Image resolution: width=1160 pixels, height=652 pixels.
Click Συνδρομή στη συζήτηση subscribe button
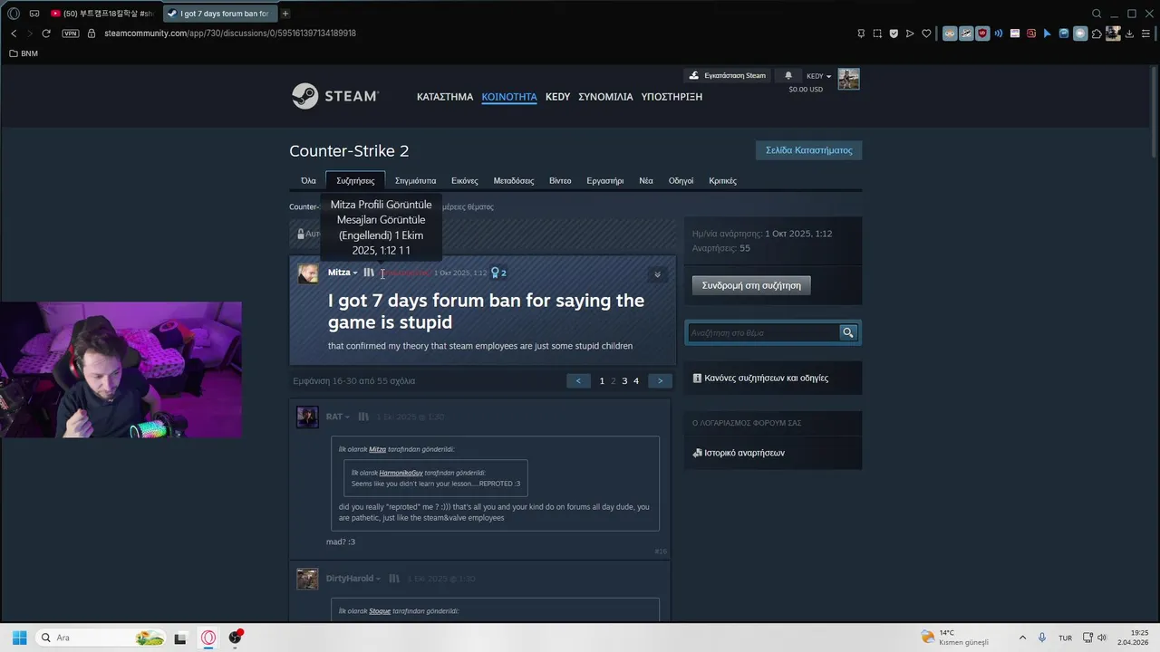[751, 285]
